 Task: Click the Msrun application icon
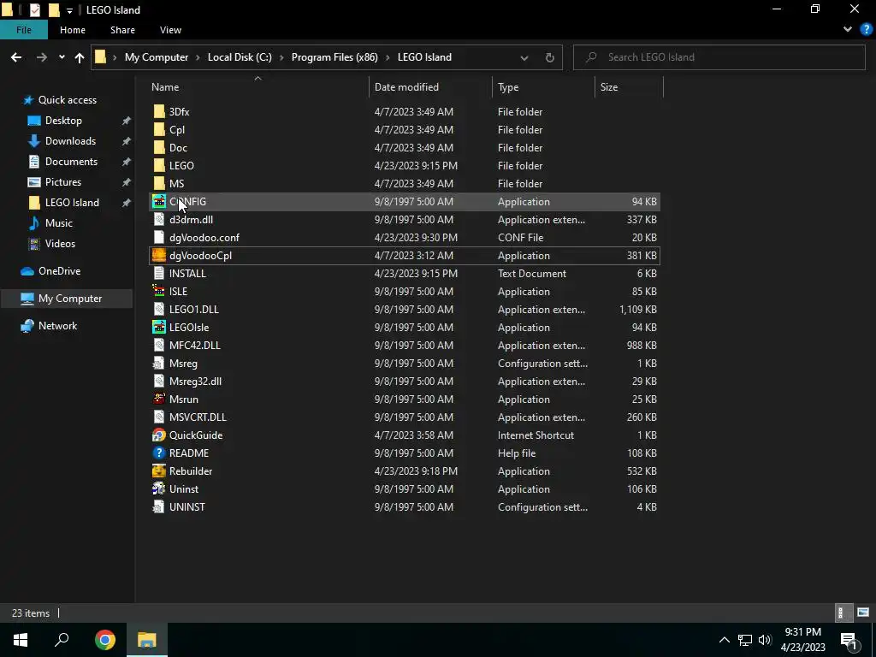tap(159, 399)
